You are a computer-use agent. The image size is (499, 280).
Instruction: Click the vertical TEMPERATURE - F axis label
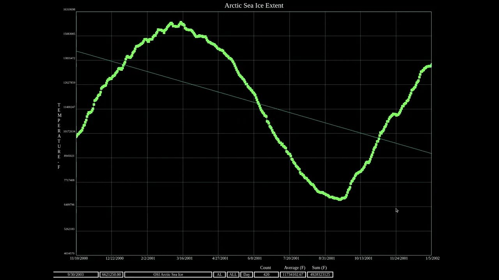click(x=59, y=136)
